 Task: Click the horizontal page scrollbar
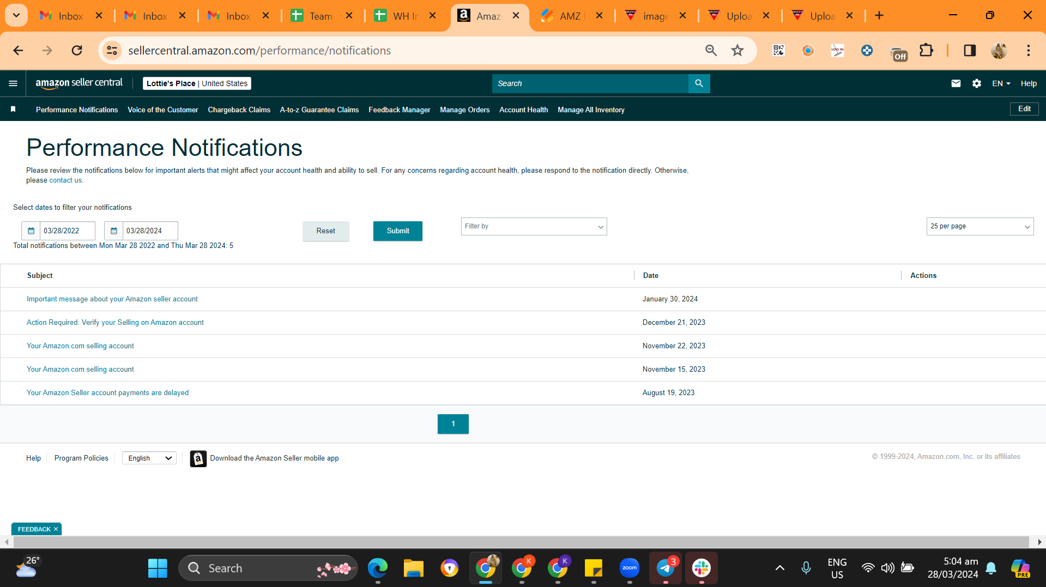pyautogui.click(x=521, y=542)
